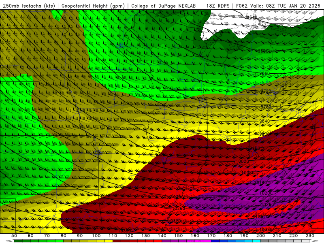
Task: Select the 180 kt scale label
Action: 228,236
